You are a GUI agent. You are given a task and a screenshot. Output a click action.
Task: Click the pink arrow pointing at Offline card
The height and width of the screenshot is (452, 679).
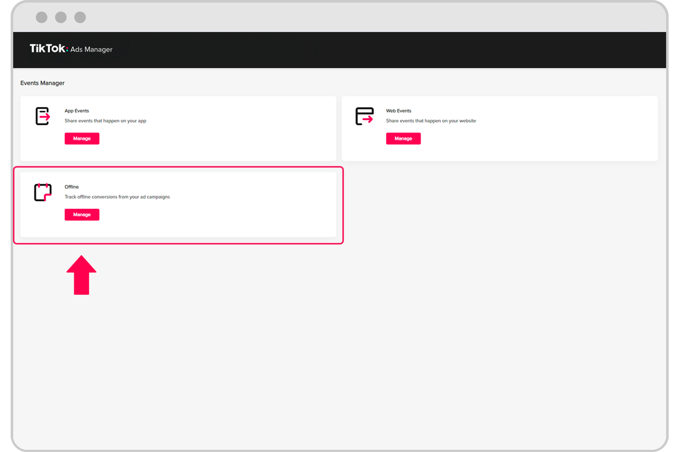coord(81,274)
